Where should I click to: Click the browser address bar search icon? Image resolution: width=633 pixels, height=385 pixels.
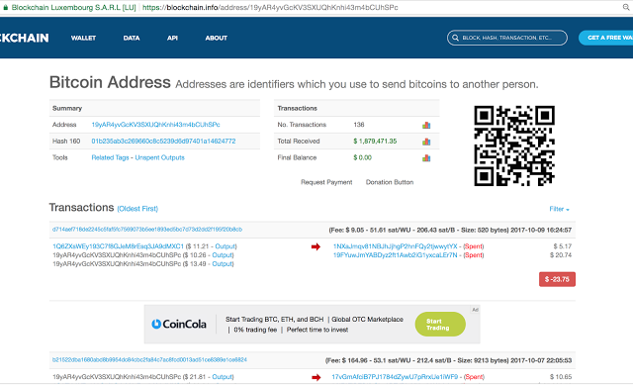(626, 7)
